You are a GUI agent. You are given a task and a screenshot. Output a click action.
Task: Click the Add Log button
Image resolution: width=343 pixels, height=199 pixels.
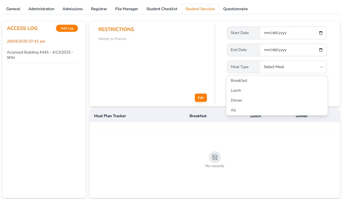[x=67, y=28]
